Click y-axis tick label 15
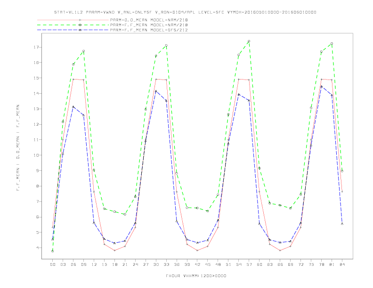The width and height of the screenshot is (373, 288). point(36,78)
